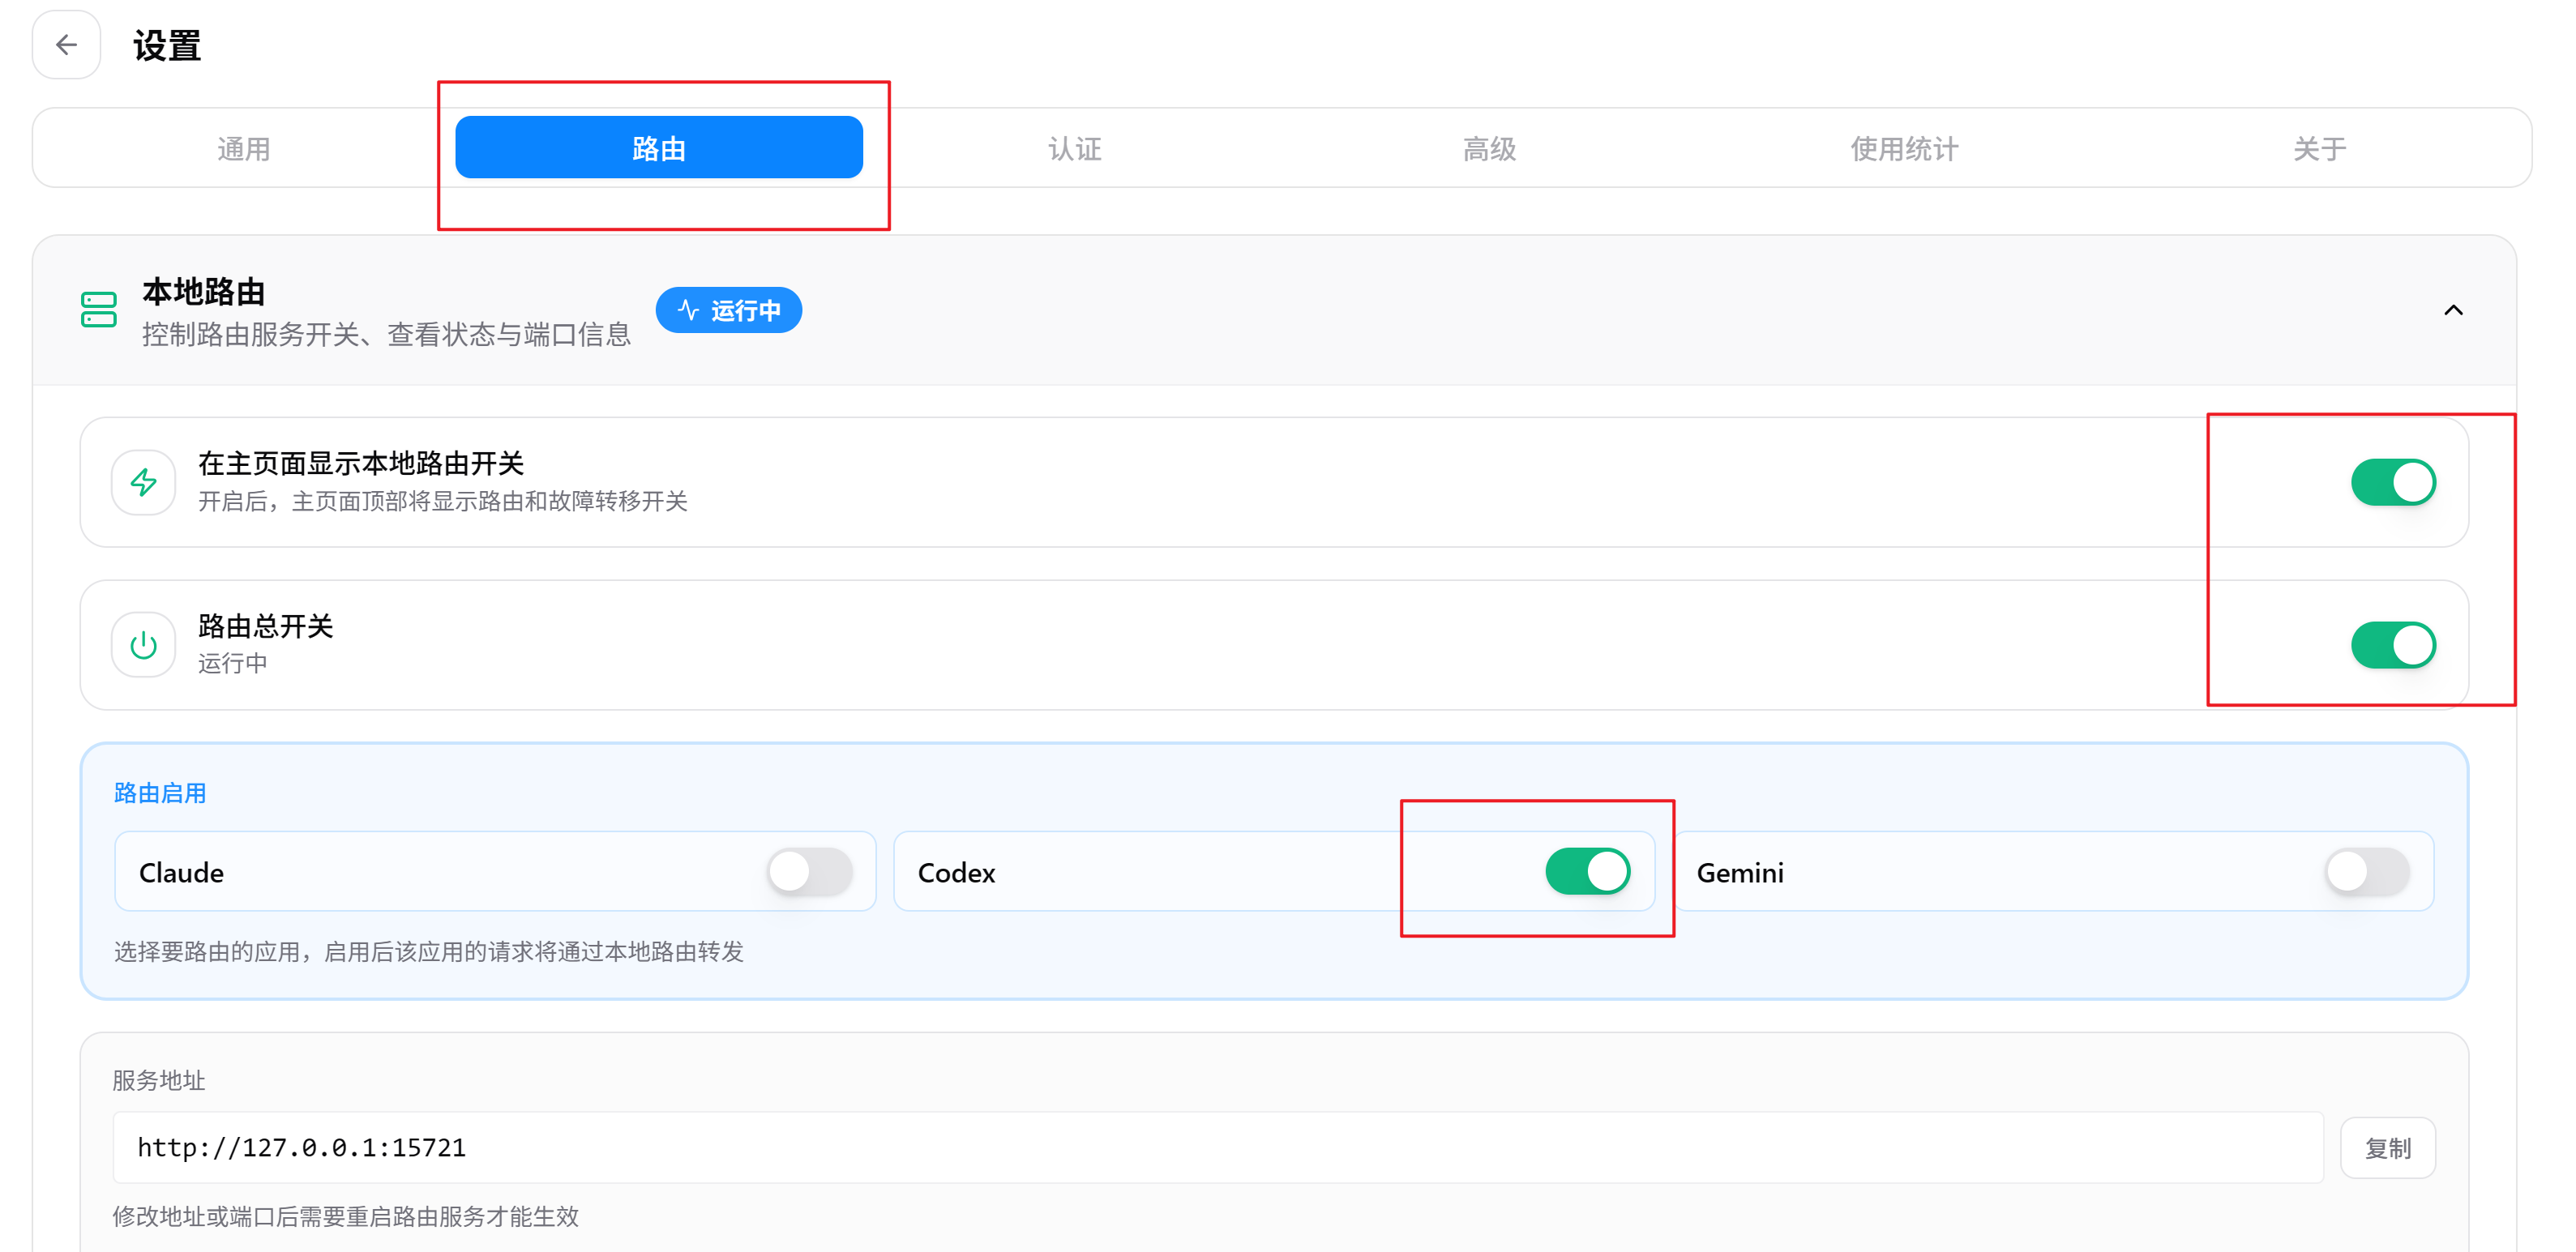Click the 服务地址 label
Viewport: 2576px width, 1252px height.
[x=159, y=1081]
